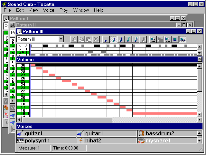
Task: Click the Copy toolbar icon
Action: (x=81, y=39)
